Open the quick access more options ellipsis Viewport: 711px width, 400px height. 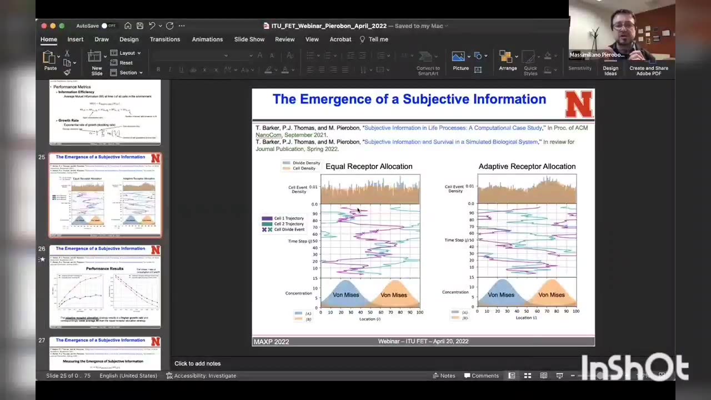pyautogui.click(x=182, y=26)
